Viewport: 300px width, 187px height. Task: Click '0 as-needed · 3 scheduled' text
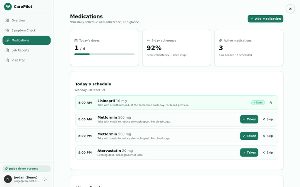click(235, 55)
